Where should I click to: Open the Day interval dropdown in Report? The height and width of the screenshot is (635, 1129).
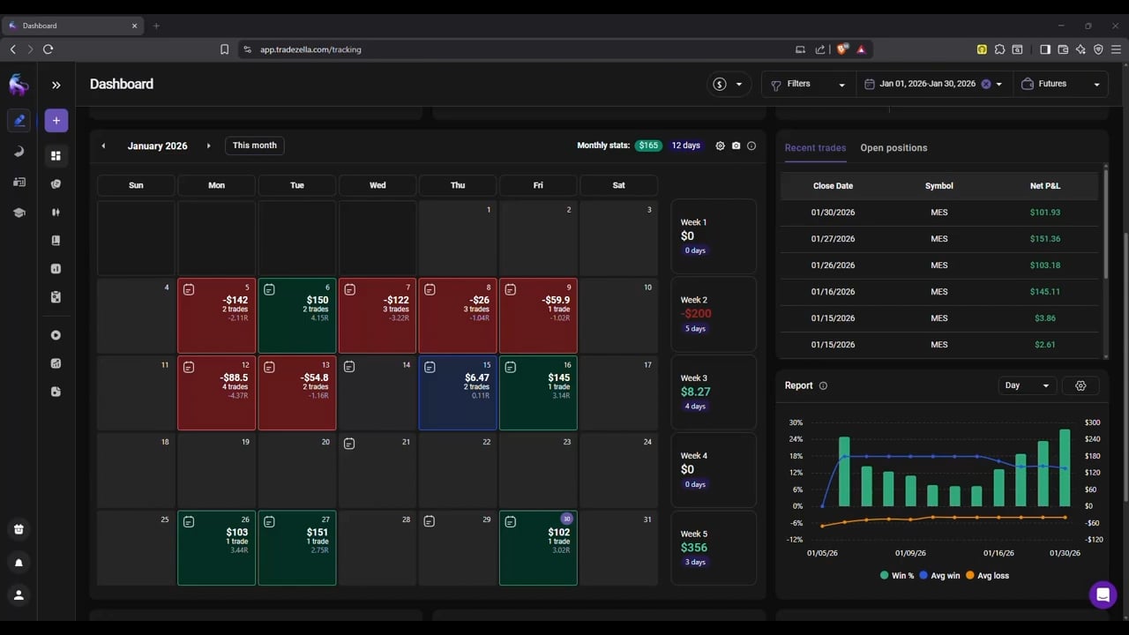[x=1027, y=385]
